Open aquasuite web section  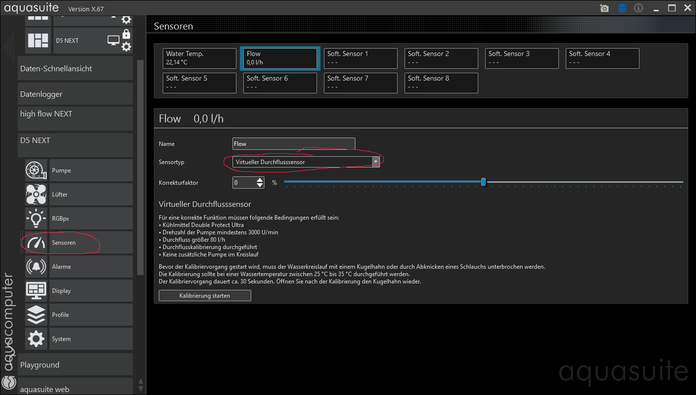tap(75, 386)
